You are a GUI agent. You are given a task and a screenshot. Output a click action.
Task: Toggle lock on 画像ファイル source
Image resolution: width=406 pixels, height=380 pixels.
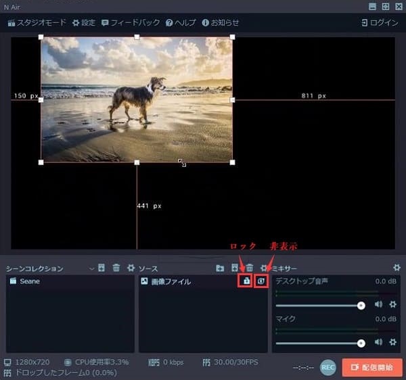coord(246,281)
